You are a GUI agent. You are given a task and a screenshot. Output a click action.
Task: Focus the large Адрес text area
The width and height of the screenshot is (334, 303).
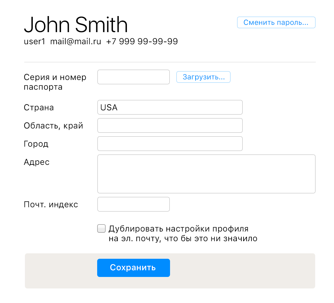pyautogui.click(x=206, y=174)
